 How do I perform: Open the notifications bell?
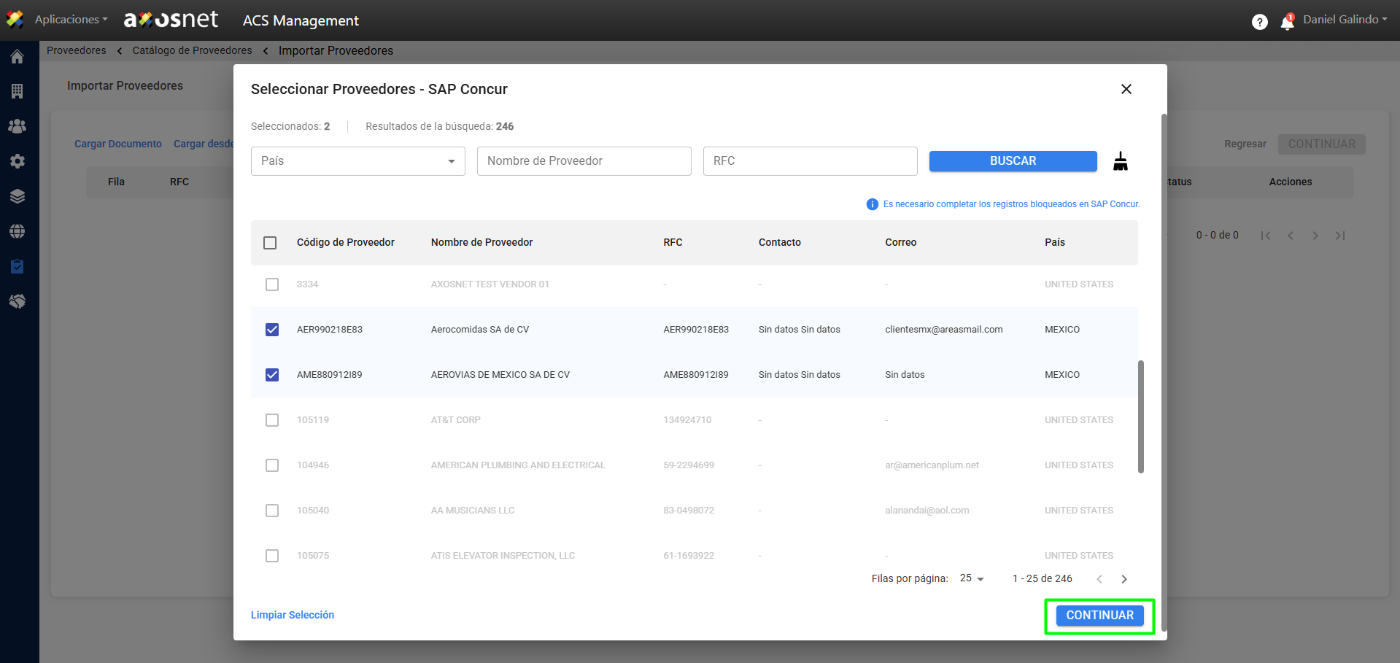tap(1287, 22)
